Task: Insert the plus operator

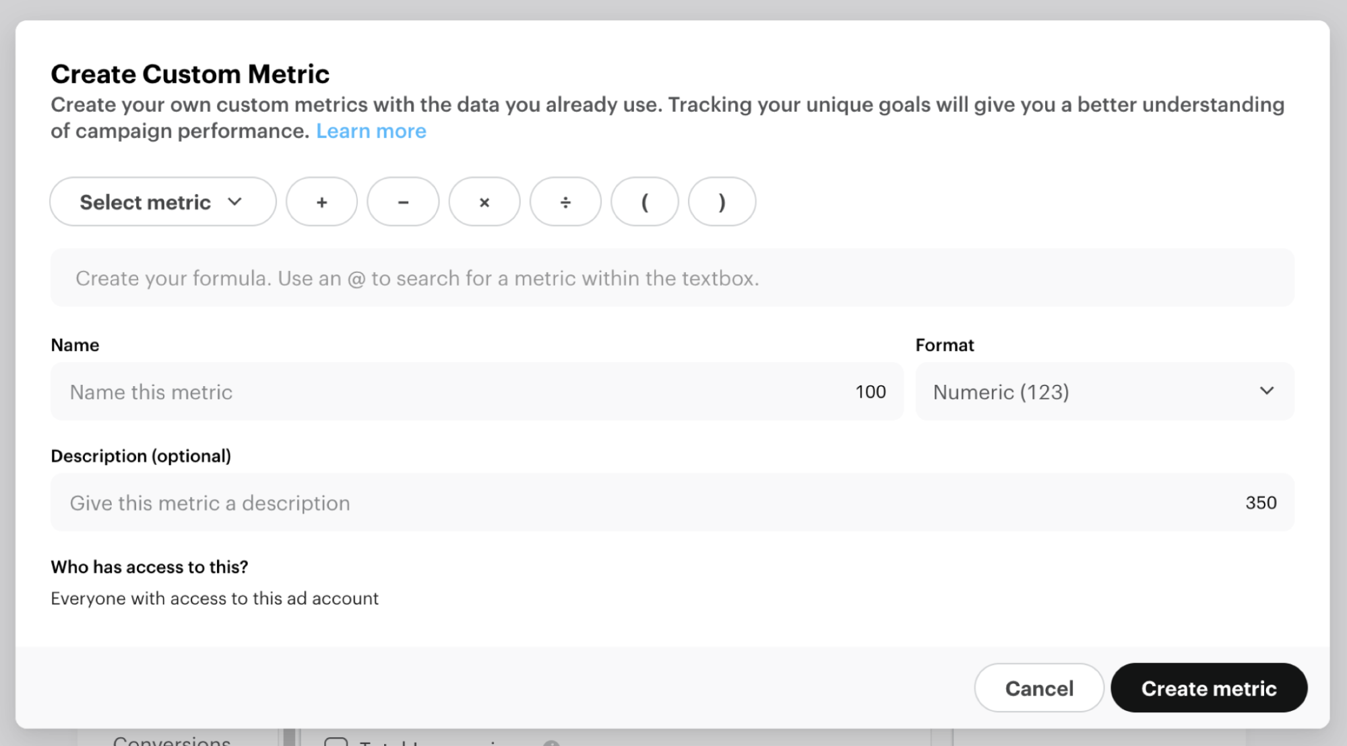Action: 322,202
